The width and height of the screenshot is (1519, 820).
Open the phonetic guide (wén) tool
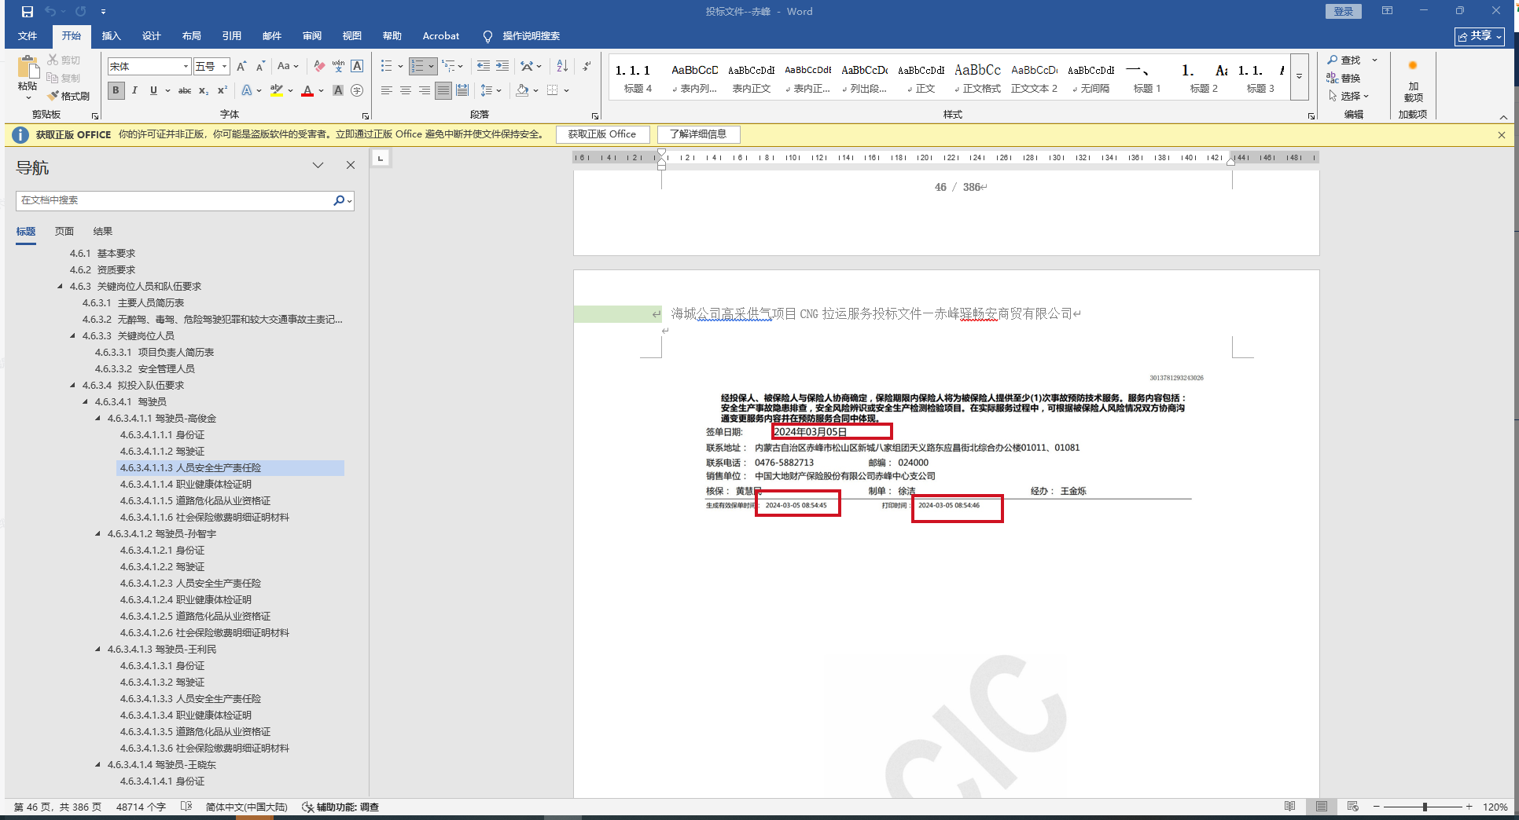point(338,67)
